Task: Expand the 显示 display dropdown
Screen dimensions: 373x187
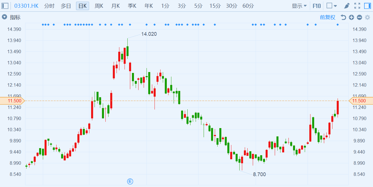Action: point(299,6)
